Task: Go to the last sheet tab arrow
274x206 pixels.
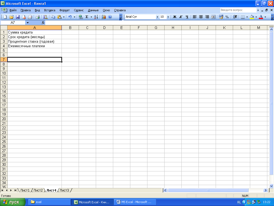Action: tap(15, 190)
